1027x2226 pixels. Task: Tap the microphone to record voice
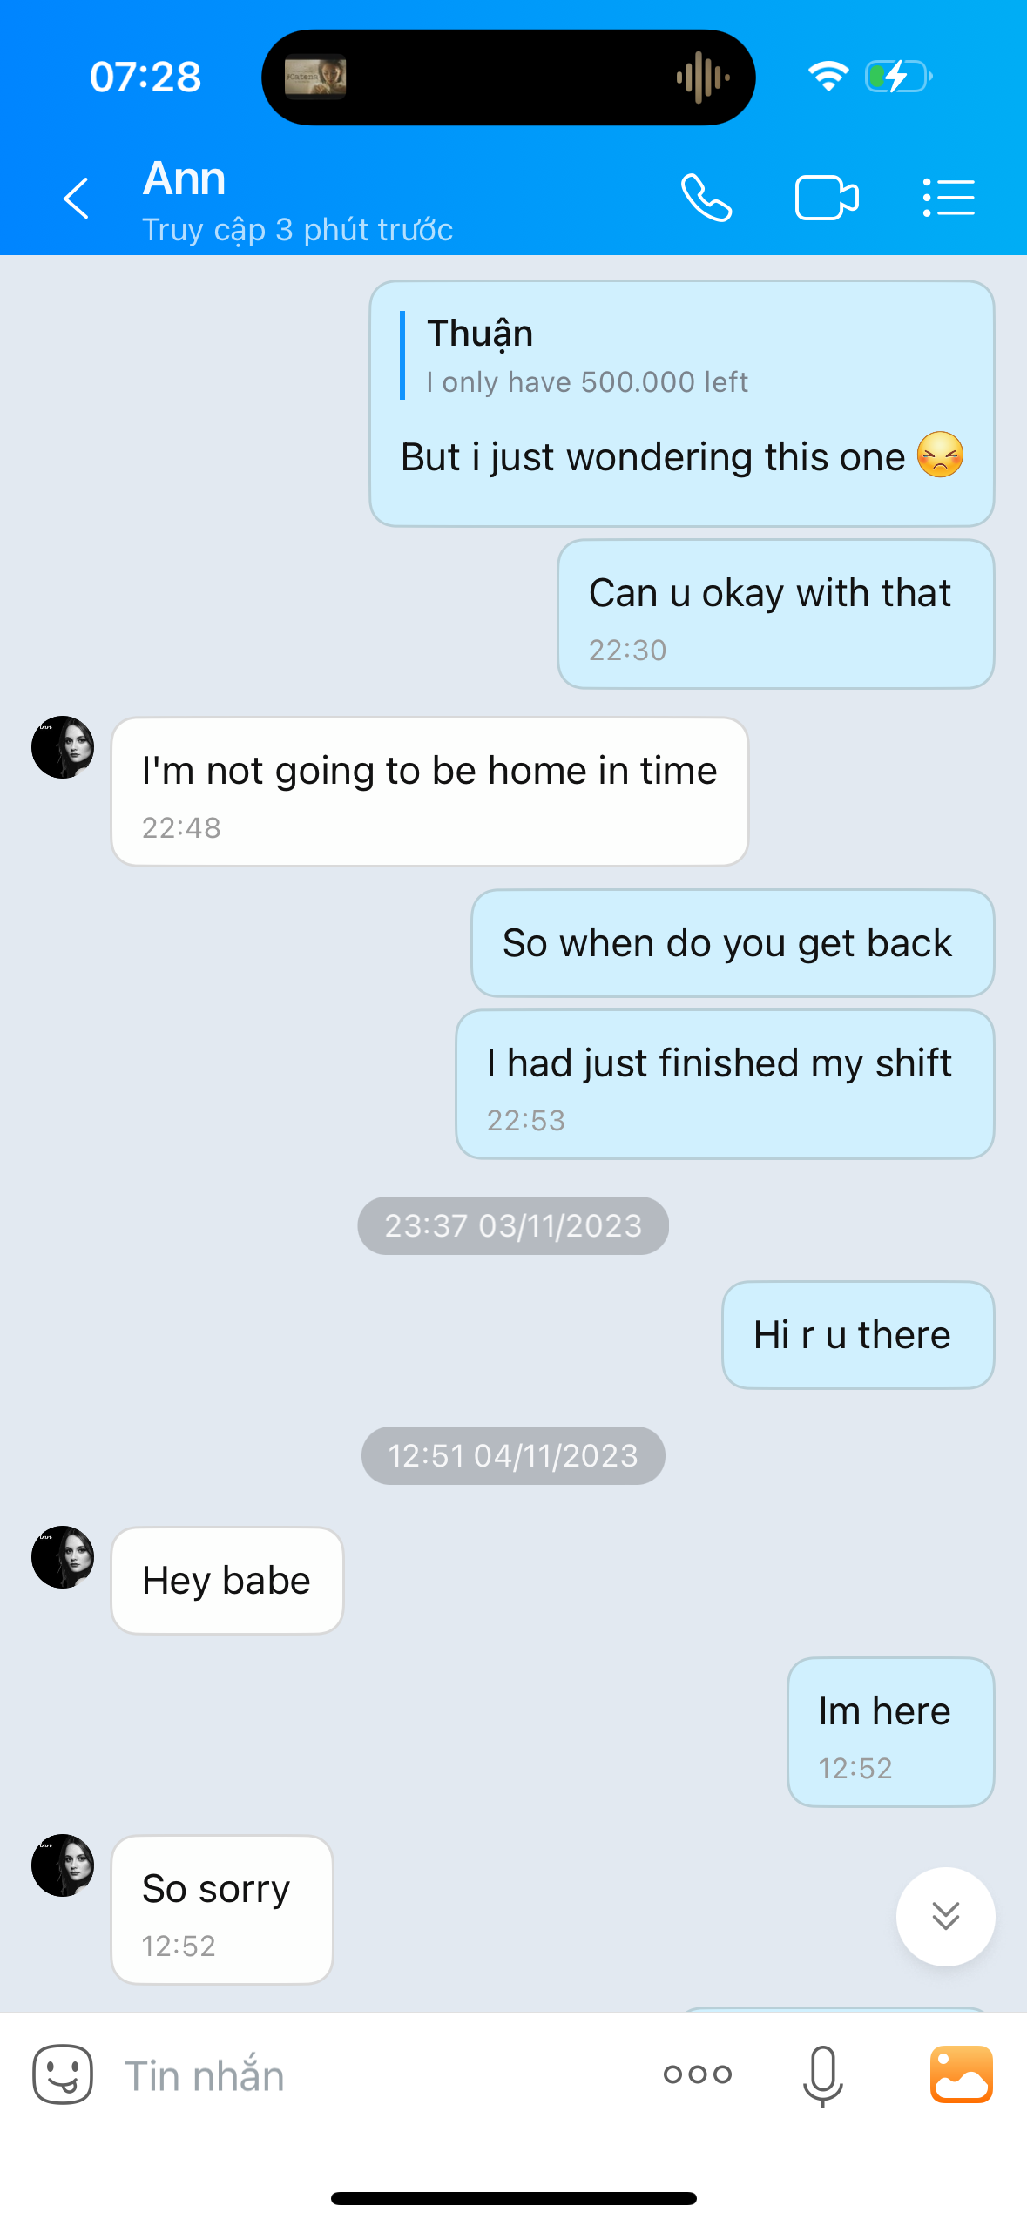click(x=822, y=2076)
